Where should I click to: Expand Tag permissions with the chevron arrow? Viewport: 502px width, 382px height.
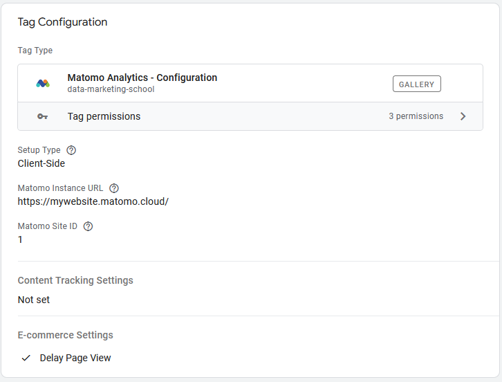[x=463, y=116]
